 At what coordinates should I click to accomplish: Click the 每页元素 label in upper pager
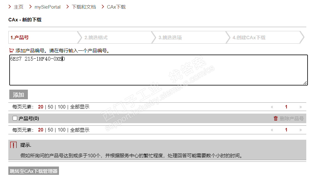point(23,107)
